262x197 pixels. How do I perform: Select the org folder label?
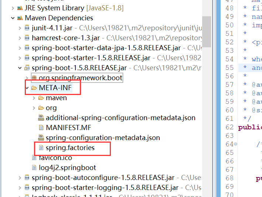[x=51, y=108]
